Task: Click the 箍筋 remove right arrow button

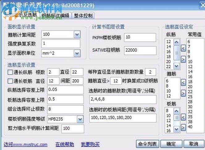Action: 183,93
